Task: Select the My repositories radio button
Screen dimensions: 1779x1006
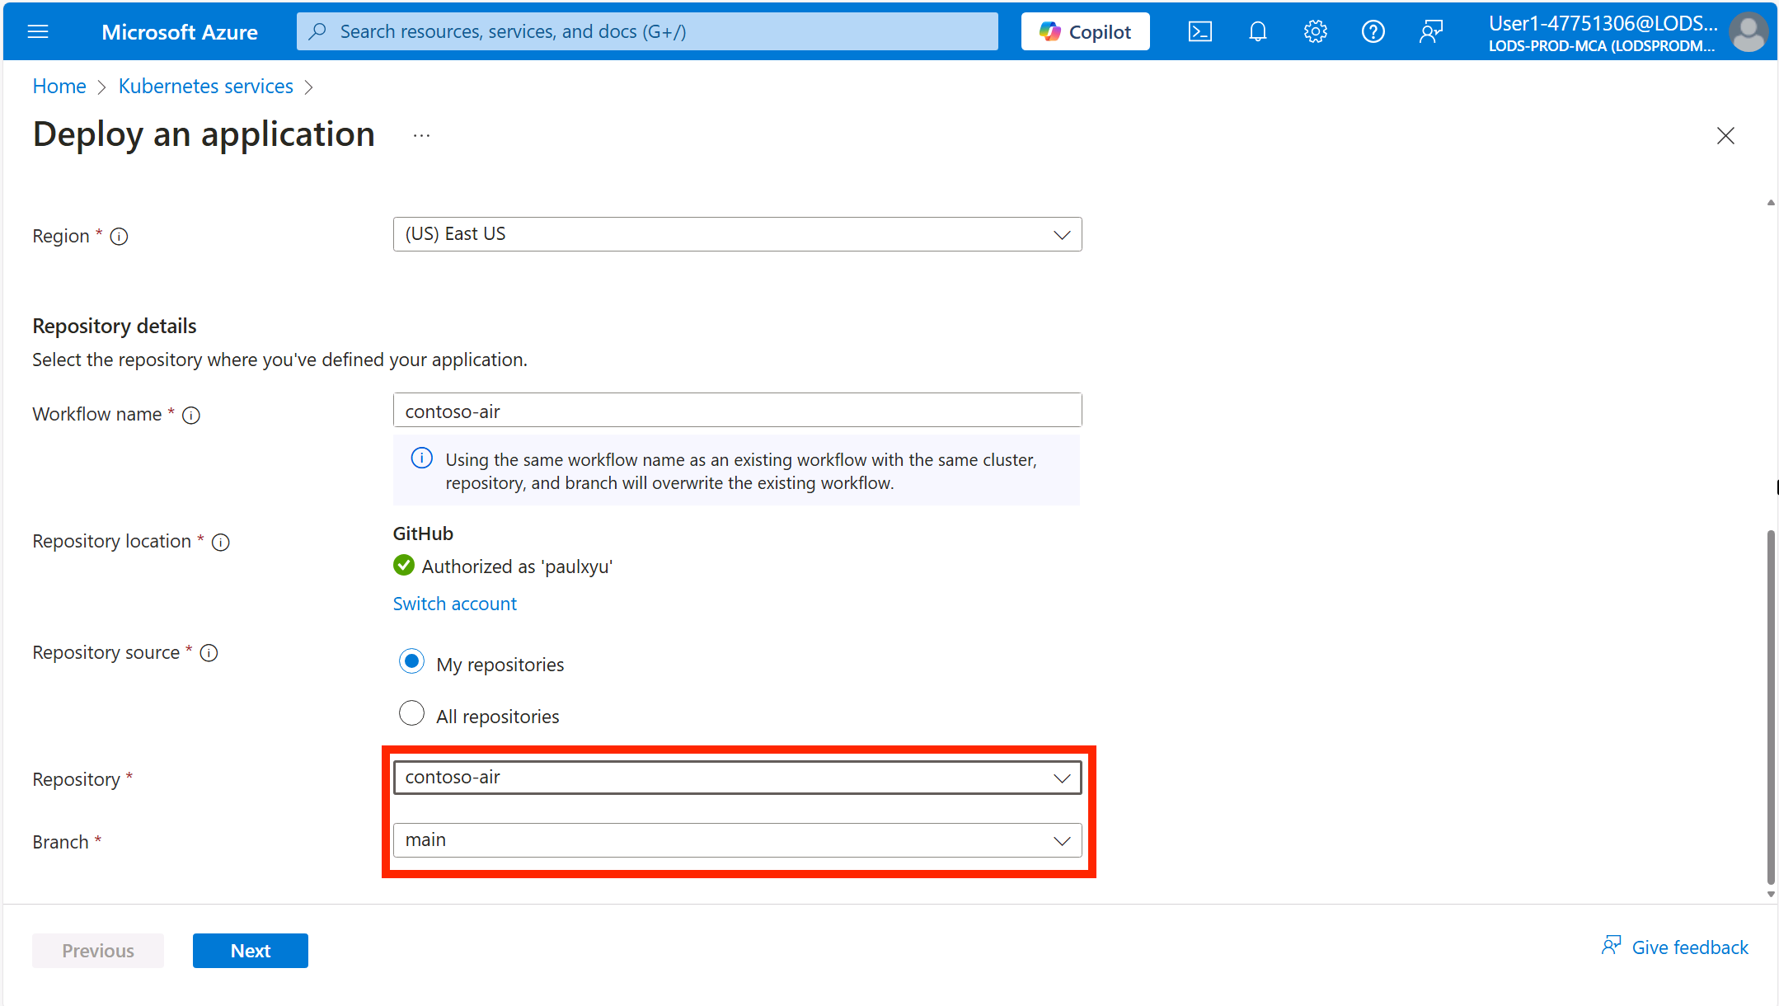Action: pyautogui.click(x=411, y=662)
